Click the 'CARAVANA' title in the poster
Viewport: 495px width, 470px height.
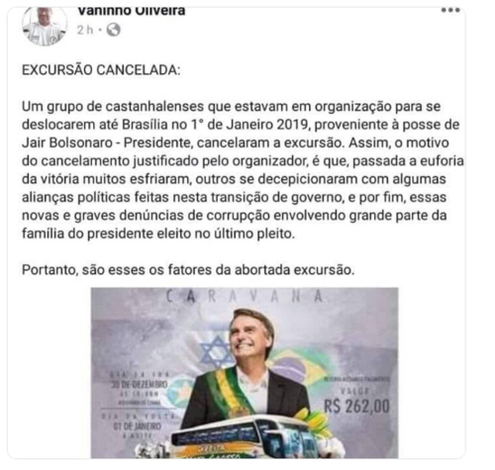pos(245,297)
